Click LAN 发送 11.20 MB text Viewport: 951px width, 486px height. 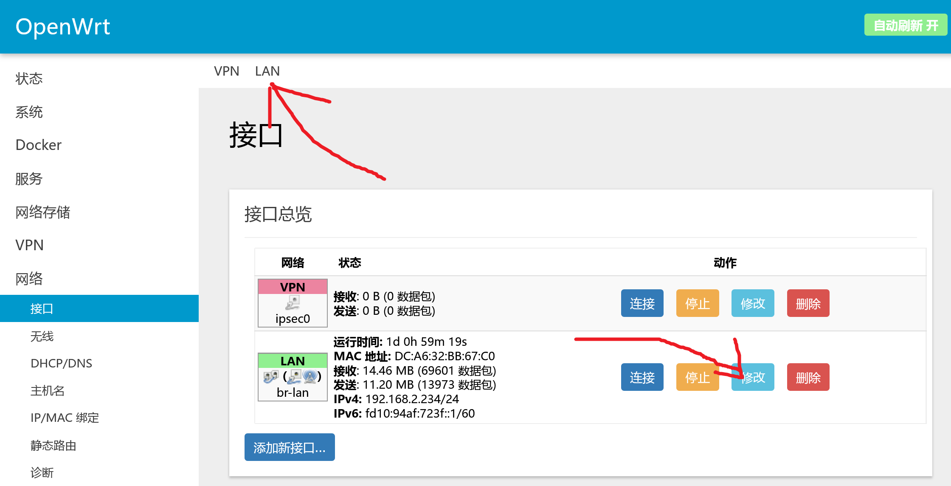(415, 385)
